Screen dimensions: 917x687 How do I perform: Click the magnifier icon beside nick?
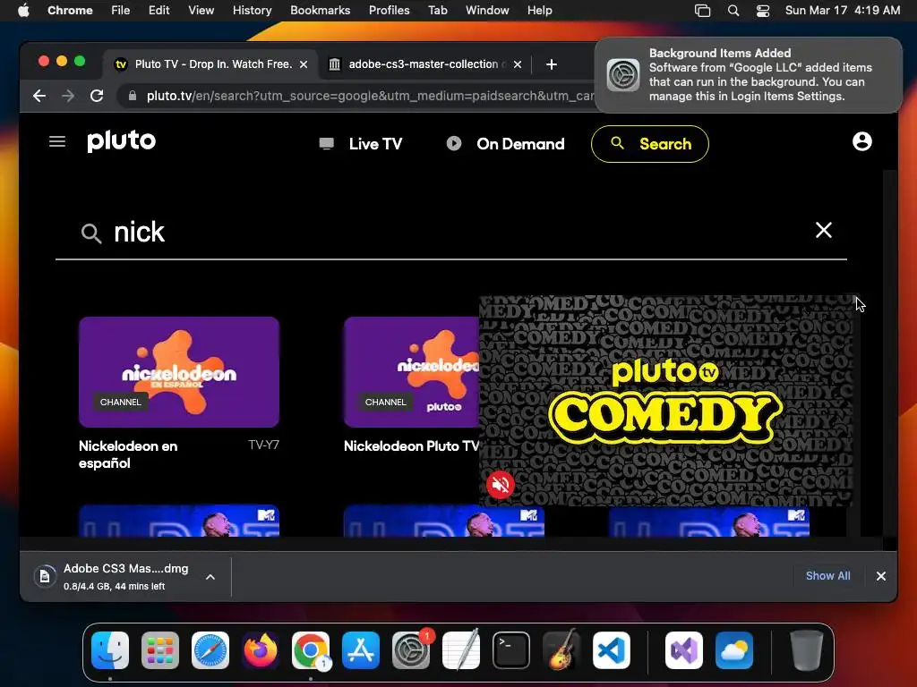pyautogui.click(x=91, y=233)
